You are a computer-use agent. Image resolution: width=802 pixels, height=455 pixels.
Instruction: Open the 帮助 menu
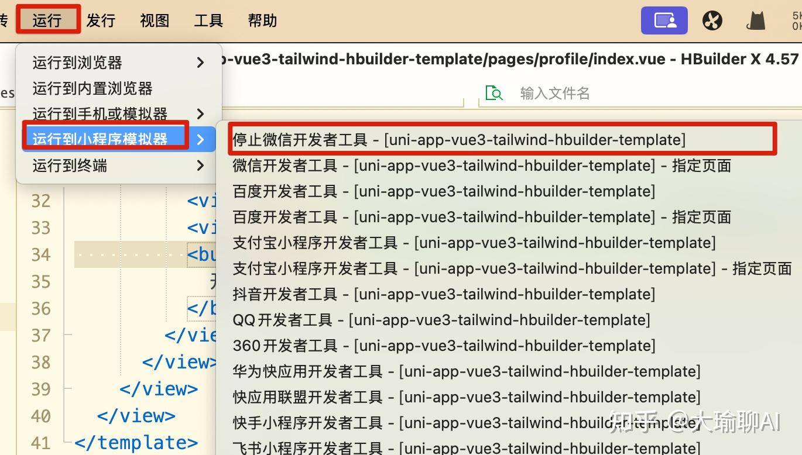tap(262, 20)
